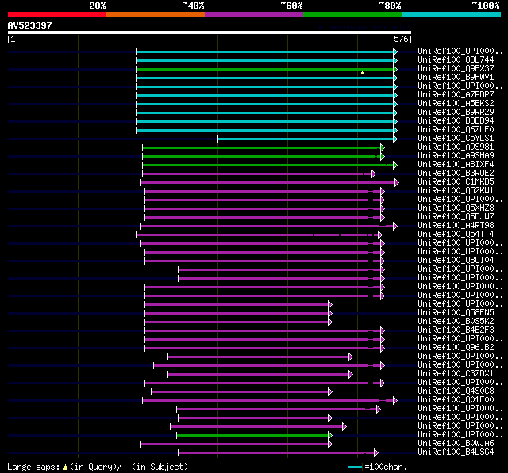The height and width of the screenshot is (473, 508).
Task: Select hit label UniRef100_A9S981
Action: (x=456, y=147)
